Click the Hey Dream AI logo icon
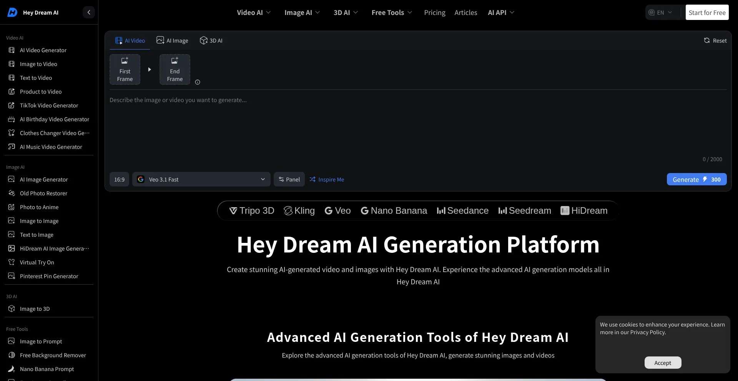 point(12,12)
